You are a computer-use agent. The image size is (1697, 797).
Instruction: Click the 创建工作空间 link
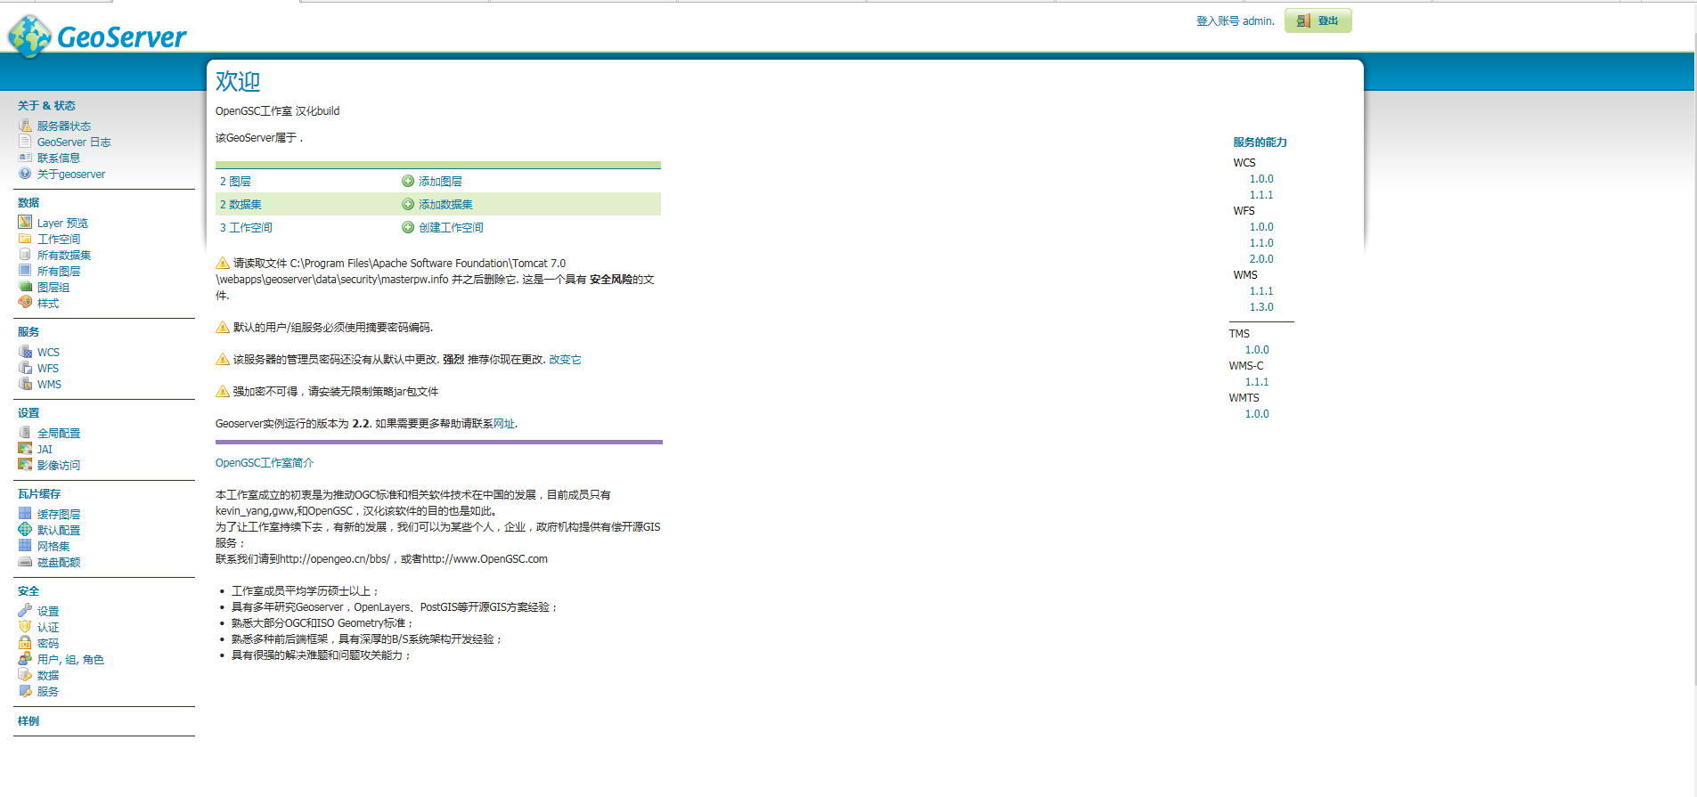[451, 228]
